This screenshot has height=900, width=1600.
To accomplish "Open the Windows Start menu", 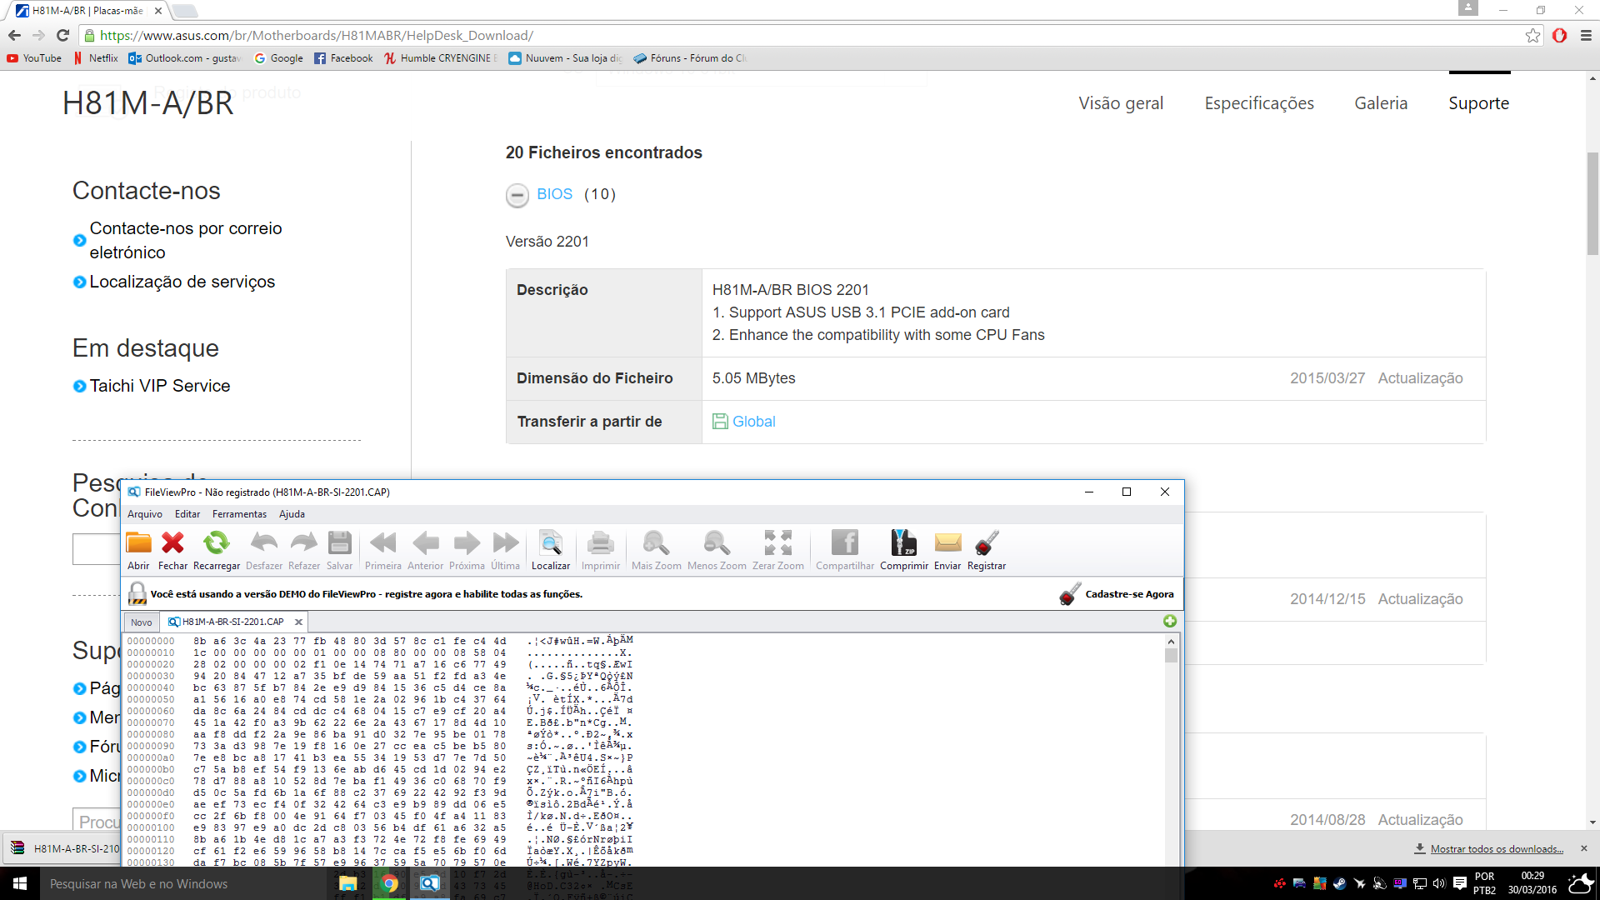I will (20, 883).
